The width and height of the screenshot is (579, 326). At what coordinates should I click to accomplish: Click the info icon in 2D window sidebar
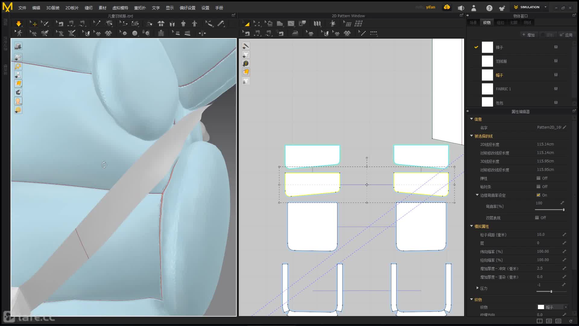pos(246,63)
